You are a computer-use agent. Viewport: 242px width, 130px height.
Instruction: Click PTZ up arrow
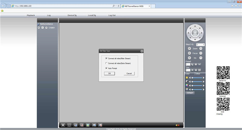coord(195,26)
